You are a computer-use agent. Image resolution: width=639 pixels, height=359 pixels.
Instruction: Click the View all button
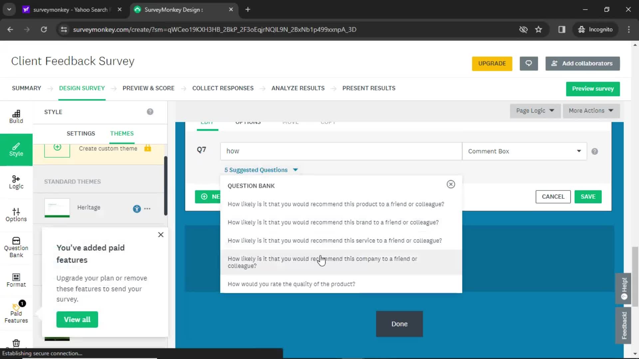pos(77,319)
